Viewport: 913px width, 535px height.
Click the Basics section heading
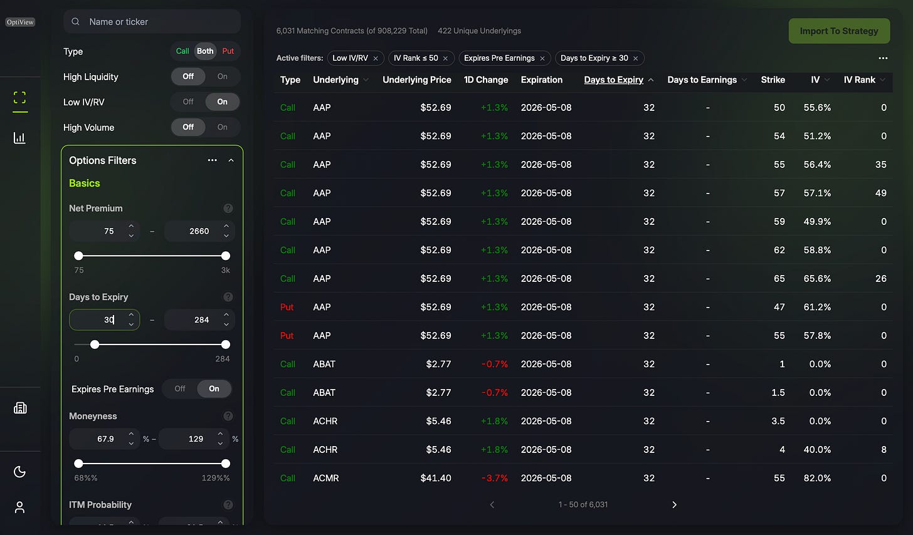pos(85,184)
